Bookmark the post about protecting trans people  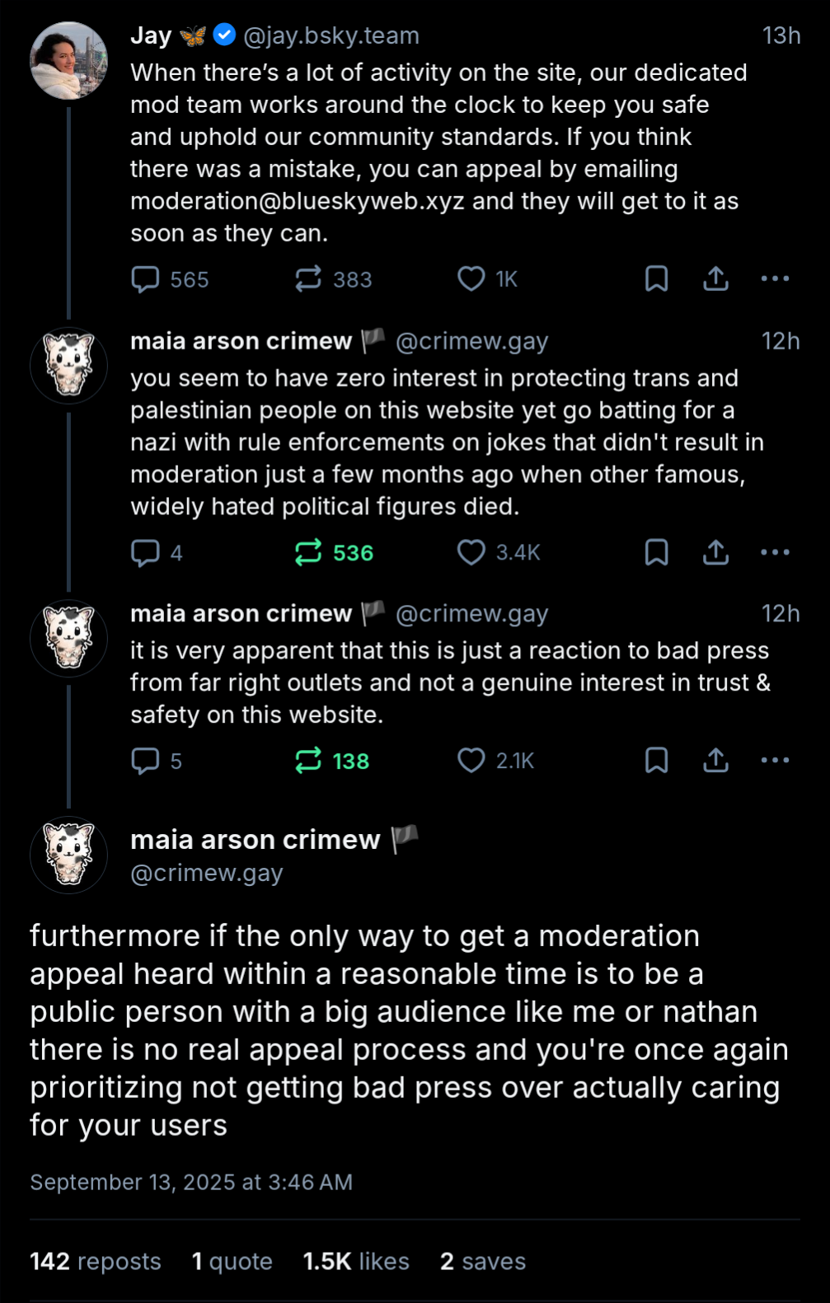coord(656,552)
